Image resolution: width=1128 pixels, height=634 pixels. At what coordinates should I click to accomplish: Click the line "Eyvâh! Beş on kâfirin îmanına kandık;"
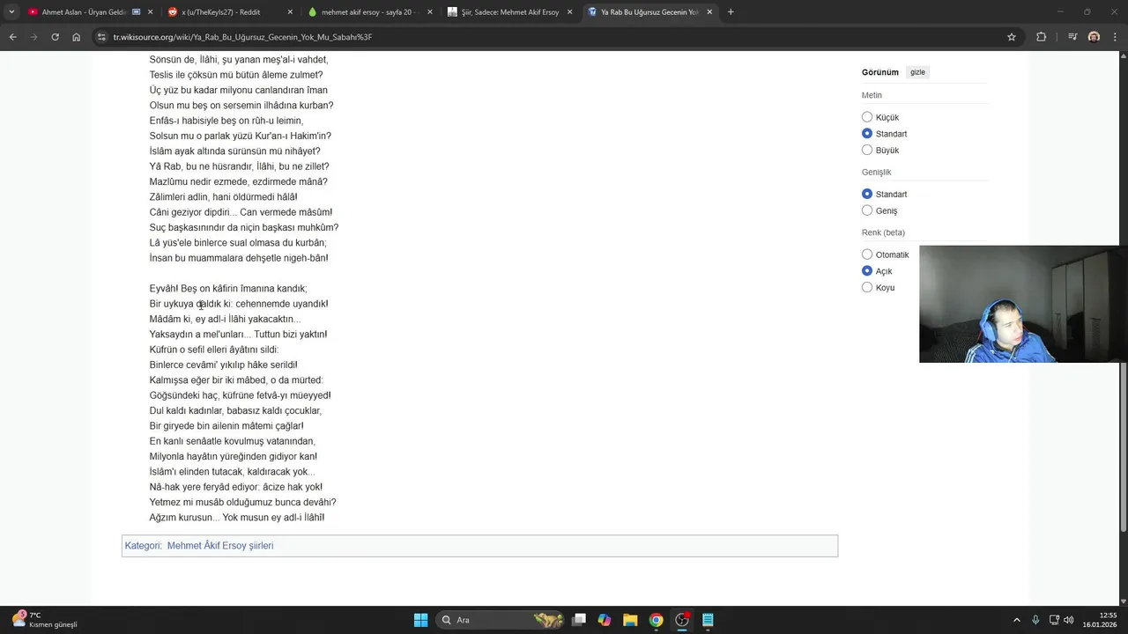[x=228, y=289]
